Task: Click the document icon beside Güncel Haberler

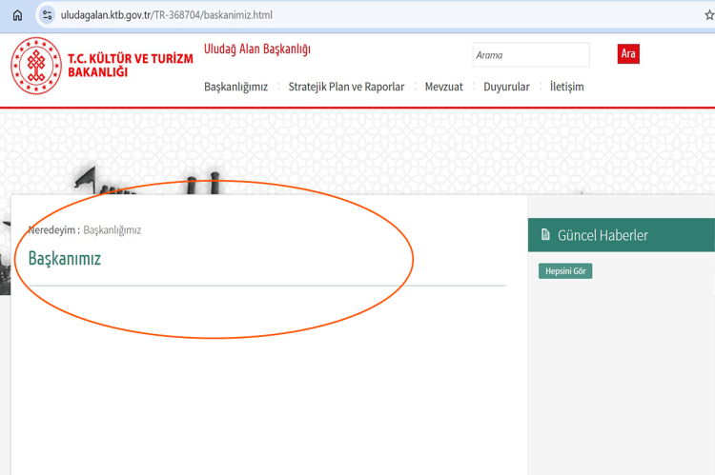Action: click(x=545, y=235)
